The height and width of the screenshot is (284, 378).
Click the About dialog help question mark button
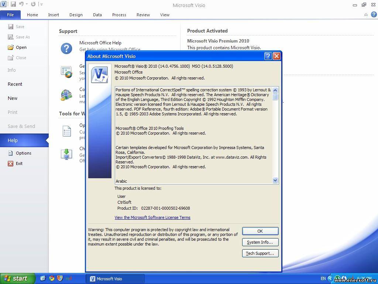click(x=268, y=56)
